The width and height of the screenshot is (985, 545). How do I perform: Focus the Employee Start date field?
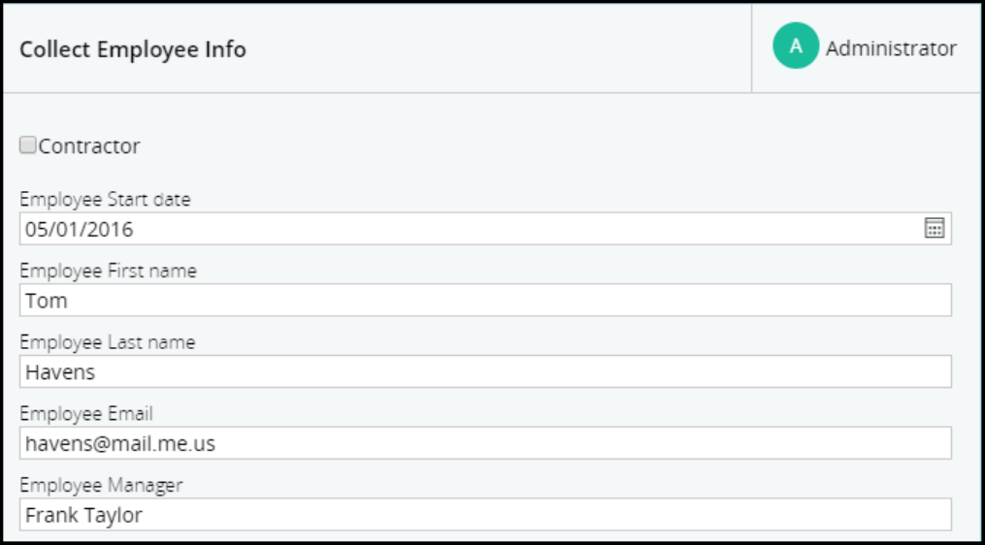pos(466,229)
